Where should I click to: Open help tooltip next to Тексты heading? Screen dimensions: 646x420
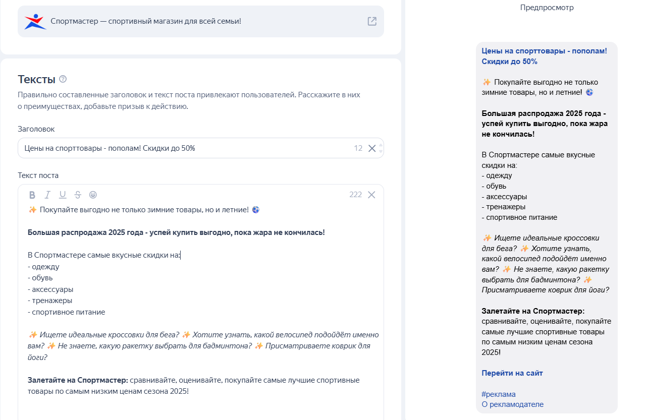pos(63,79)
